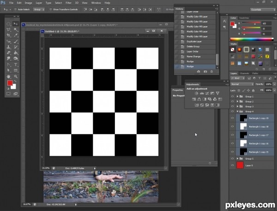
Task: Switch to the Channels tab
Action: point(245,74)
